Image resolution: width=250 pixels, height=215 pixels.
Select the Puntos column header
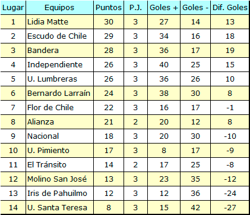109,8
